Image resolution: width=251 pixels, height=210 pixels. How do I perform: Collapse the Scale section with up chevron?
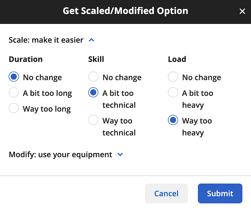[x=91, y=40]
